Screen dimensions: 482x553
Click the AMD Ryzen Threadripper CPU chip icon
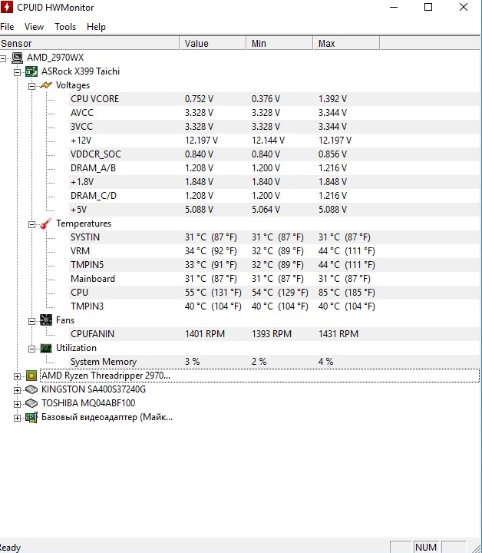31,376
